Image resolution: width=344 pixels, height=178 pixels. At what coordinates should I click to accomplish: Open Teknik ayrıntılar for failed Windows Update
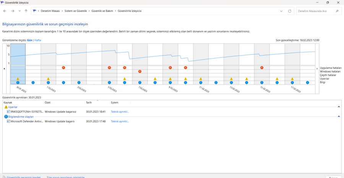(x=120, y=112)
